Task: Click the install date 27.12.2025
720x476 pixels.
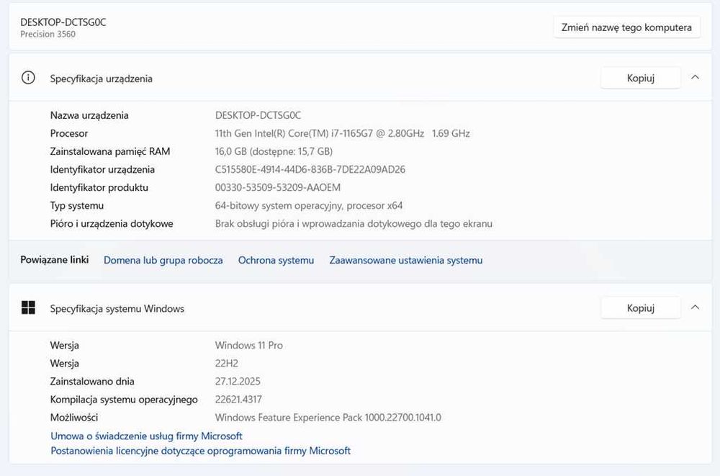Action: [238, 382]
